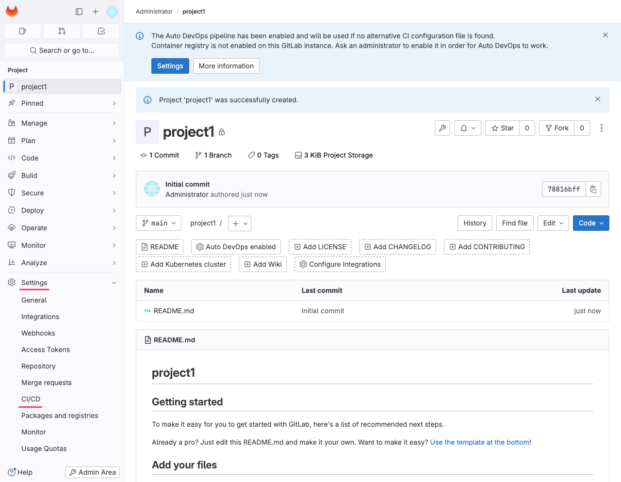
Task: Click the History button
Action: pyautogui.click(x=475, y=223)
